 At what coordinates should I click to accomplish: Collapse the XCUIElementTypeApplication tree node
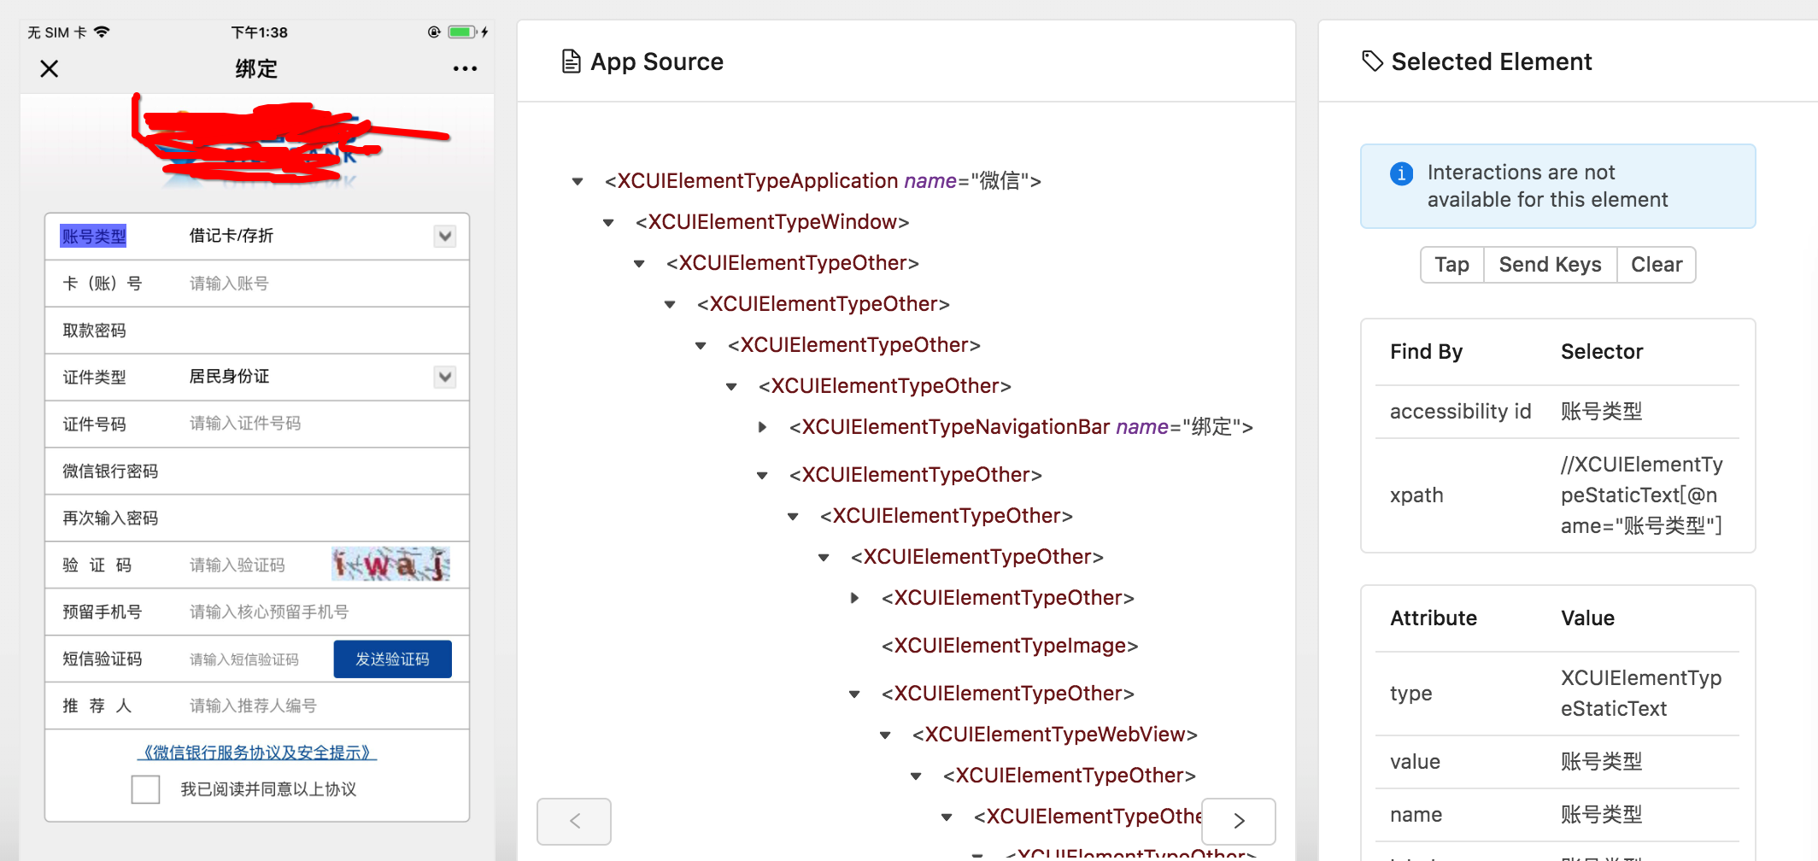pos(578,181)
